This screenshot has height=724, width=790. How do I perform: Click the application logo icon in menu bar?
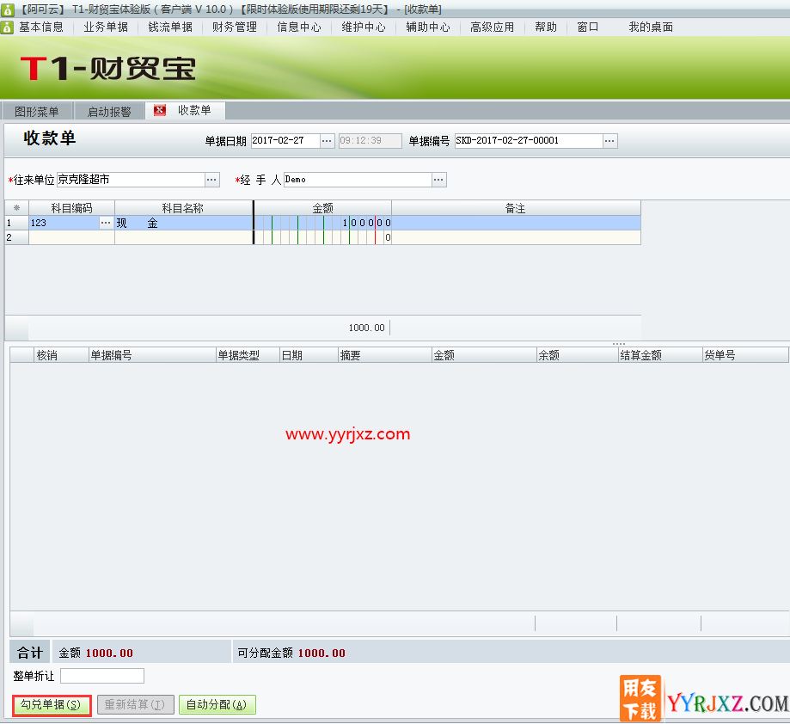[x=7, y=28]
